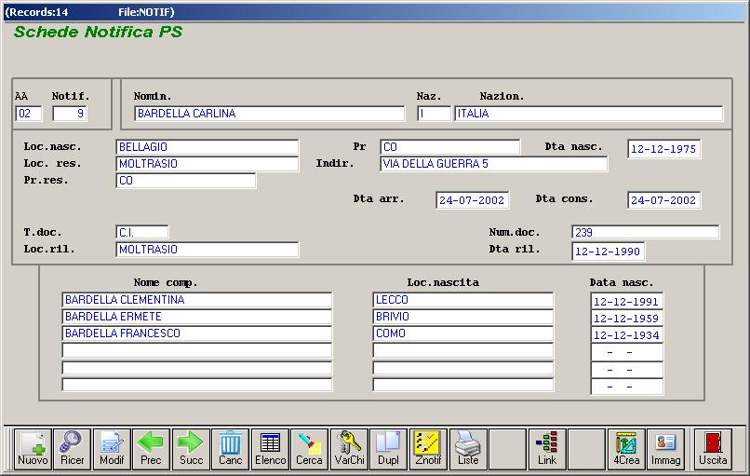
Task: Click the Pr.res. field
Action: tap(185, 181)
